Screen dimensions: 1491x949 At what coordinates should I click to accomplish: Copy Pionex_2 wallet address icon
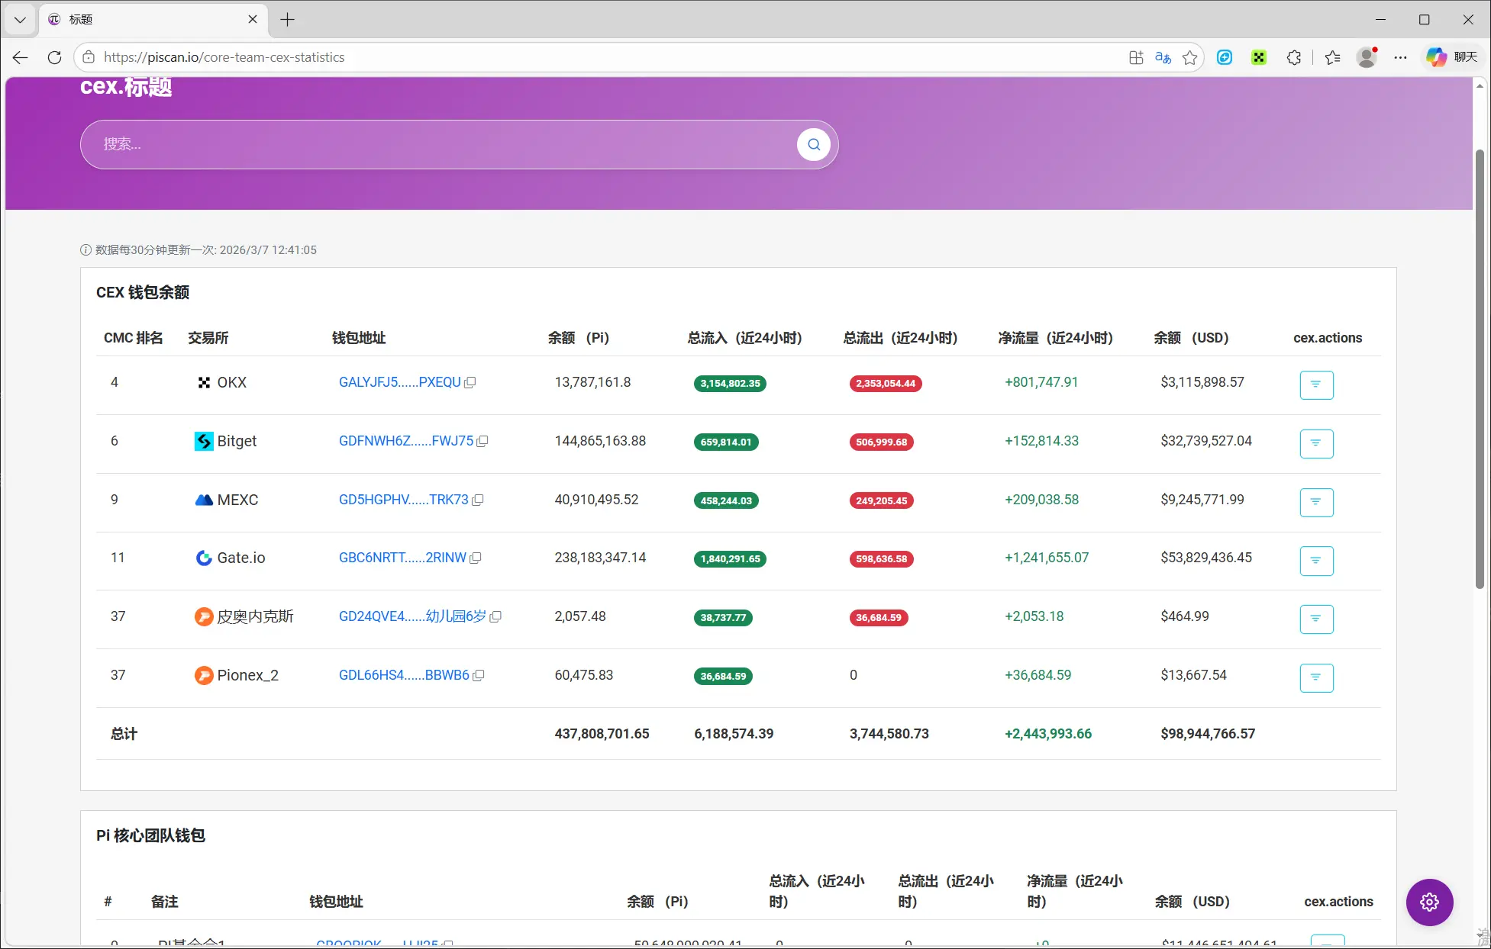click(479, 676)
